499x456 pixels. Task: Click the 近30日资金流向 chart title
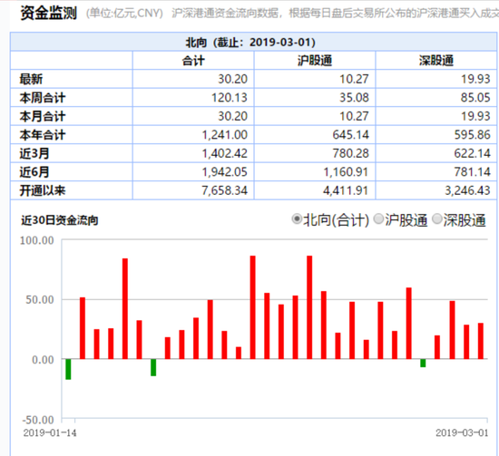point(60,220)
